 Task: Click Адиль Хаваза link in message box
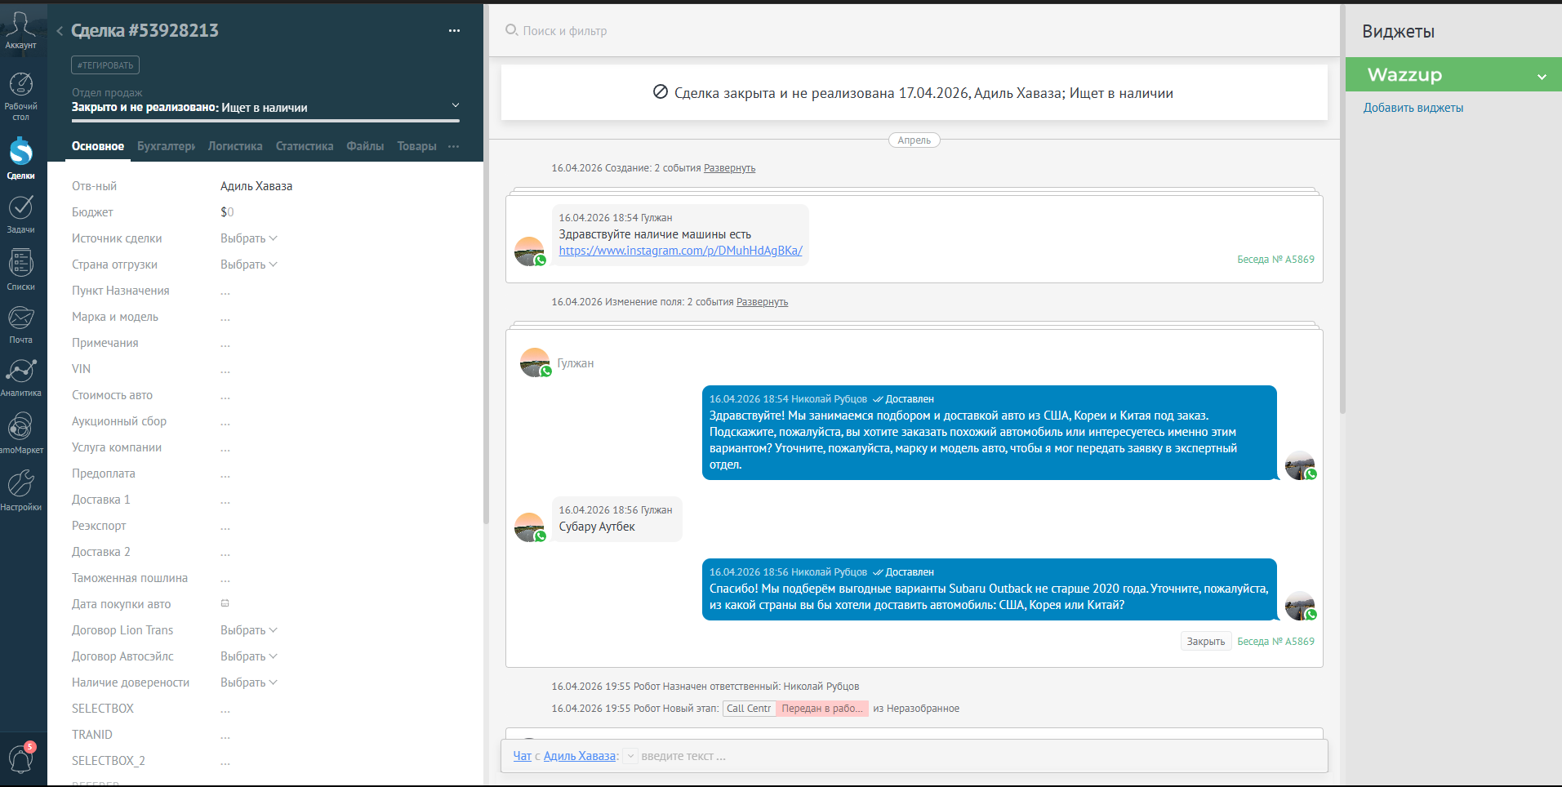click(579, 756)
